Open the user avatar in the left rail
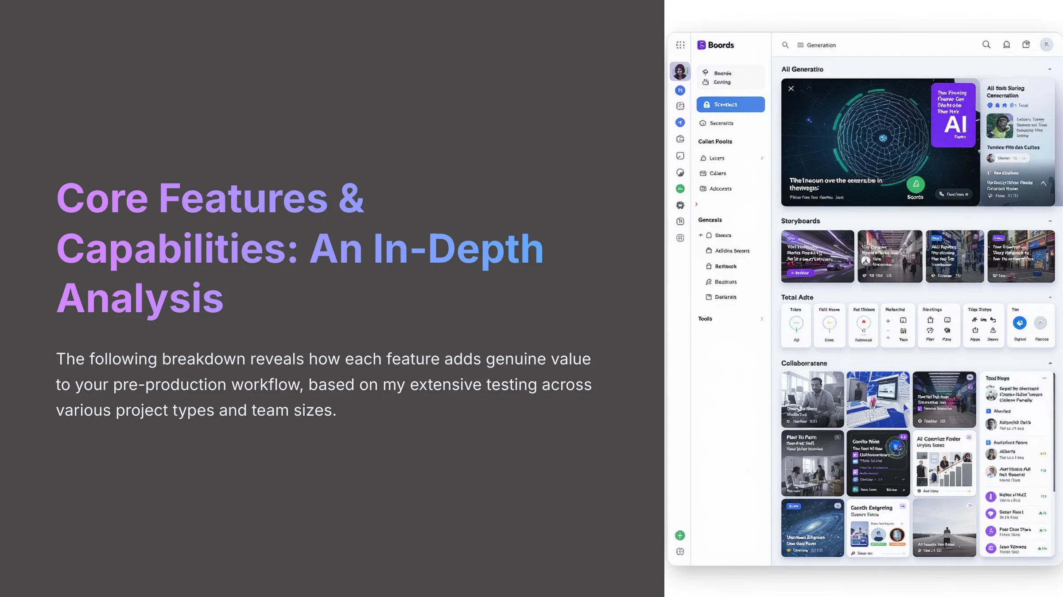1063x597 pixels. (680, 71)
